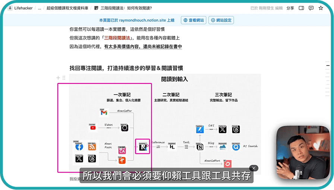This screenshot has width=334, height=190.
Task: Click the blue mountain blog icon
Action: [x=223, y=147]
